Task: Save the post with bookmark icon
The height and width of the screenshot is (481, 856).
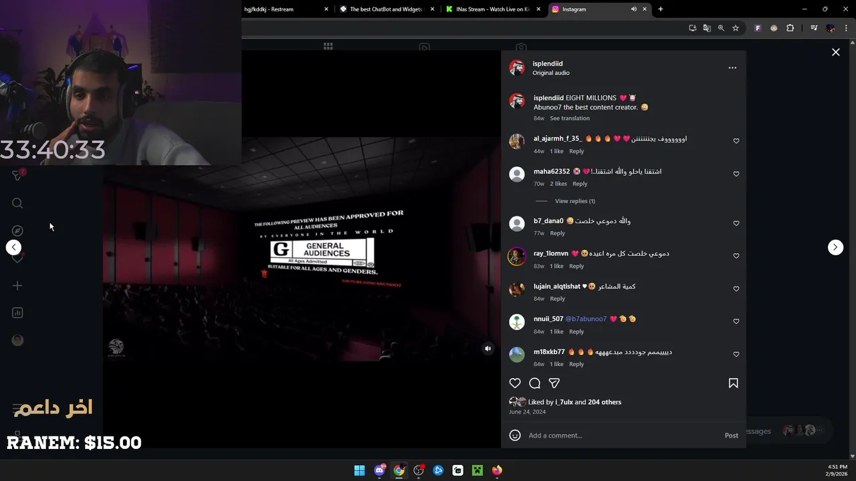Action: (x=733, y=383)
